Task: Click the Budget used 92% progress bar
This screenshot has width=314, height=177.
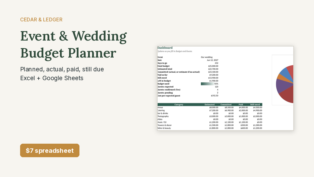Action: click(x=209, y=84)
